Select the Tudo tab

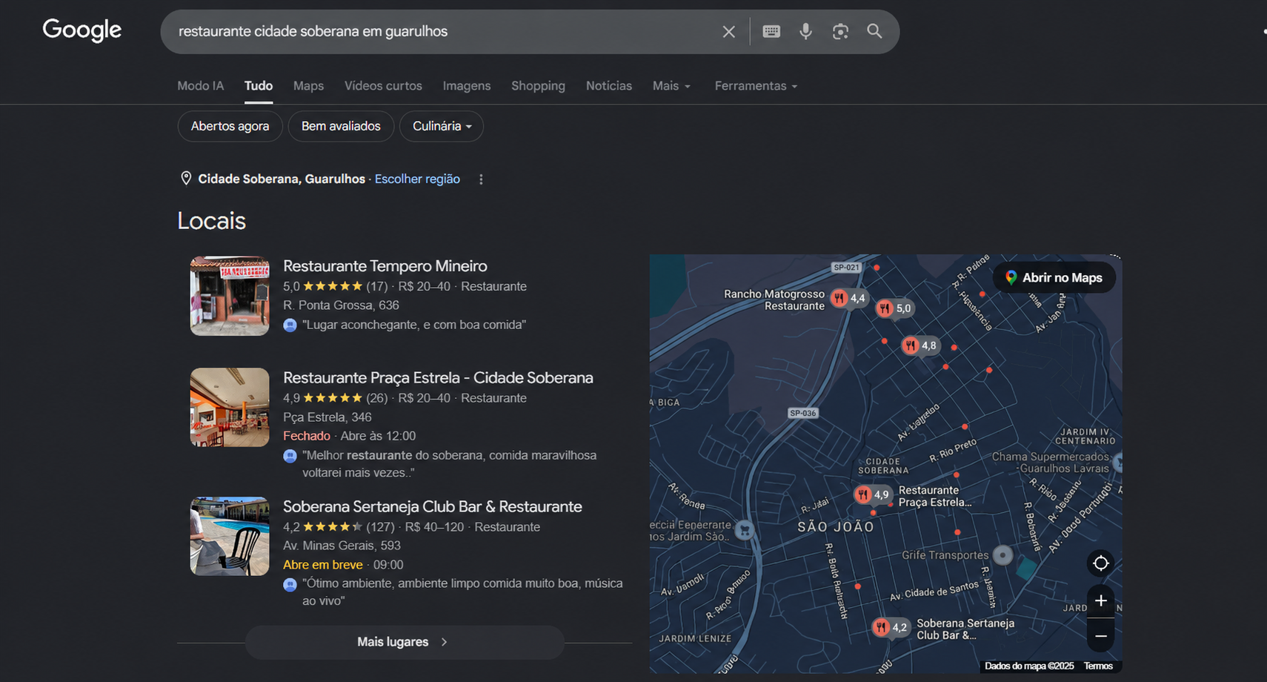point(259,86)
